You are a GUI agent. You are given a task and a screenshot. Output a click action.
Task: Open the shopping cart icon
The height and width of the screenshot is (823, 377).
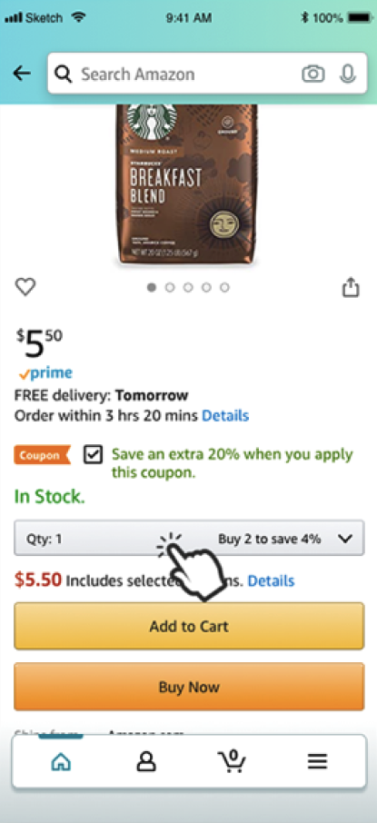(232, 760)
